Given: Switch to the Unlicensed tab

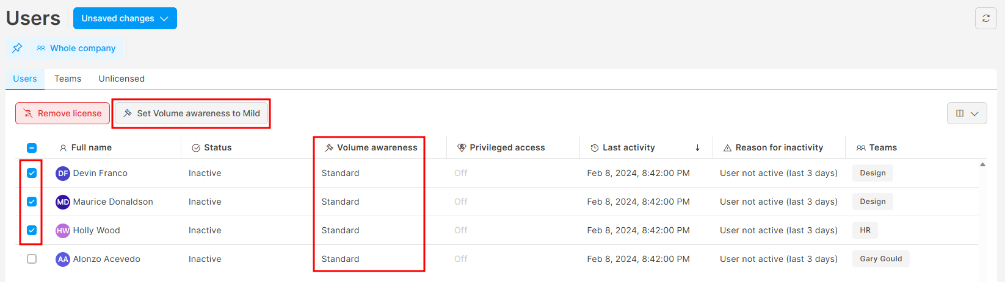Looking at the screenshot, I should pos(122,79).
